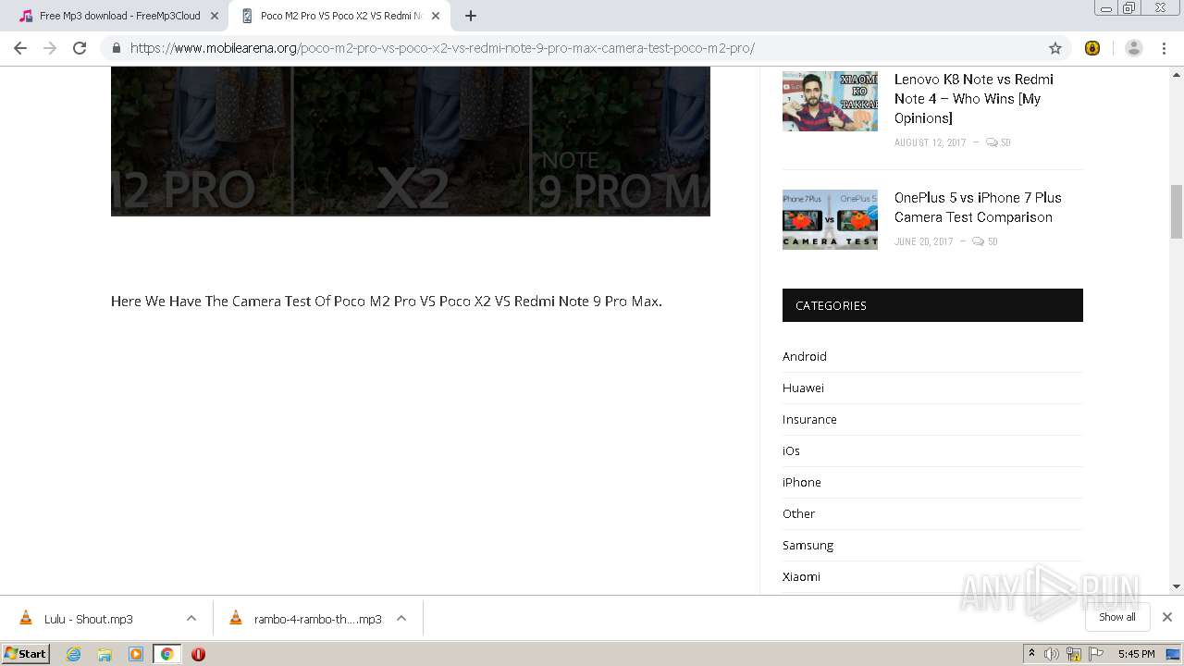
Task: Open OnePlus 5 vs iPhone 7 Plus article
Action: [978, 207]
